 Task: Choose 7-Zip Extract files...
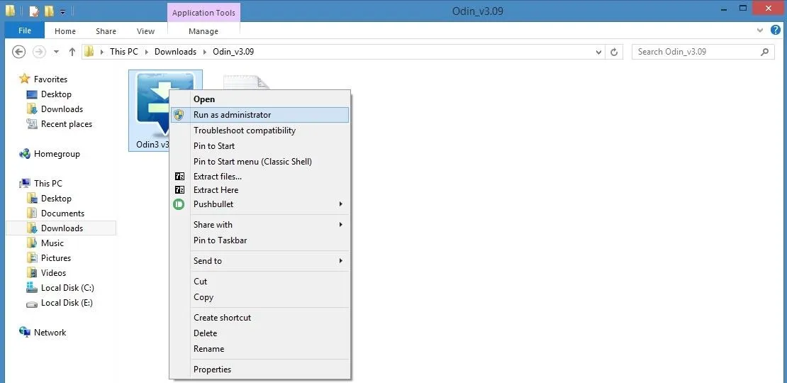[259, 177]
